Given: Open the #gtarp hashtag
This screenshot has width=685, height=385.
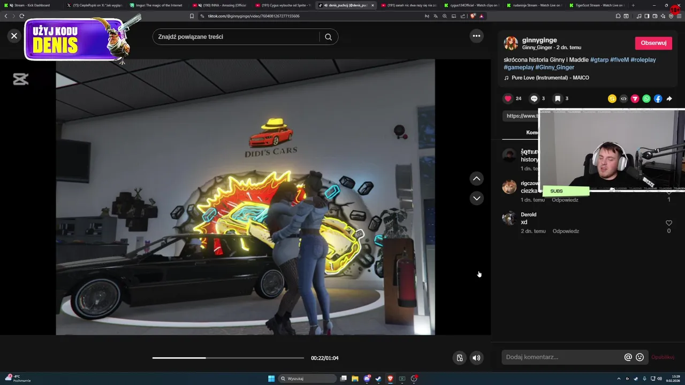Looking at the screenshot, I should coord(599,60).
